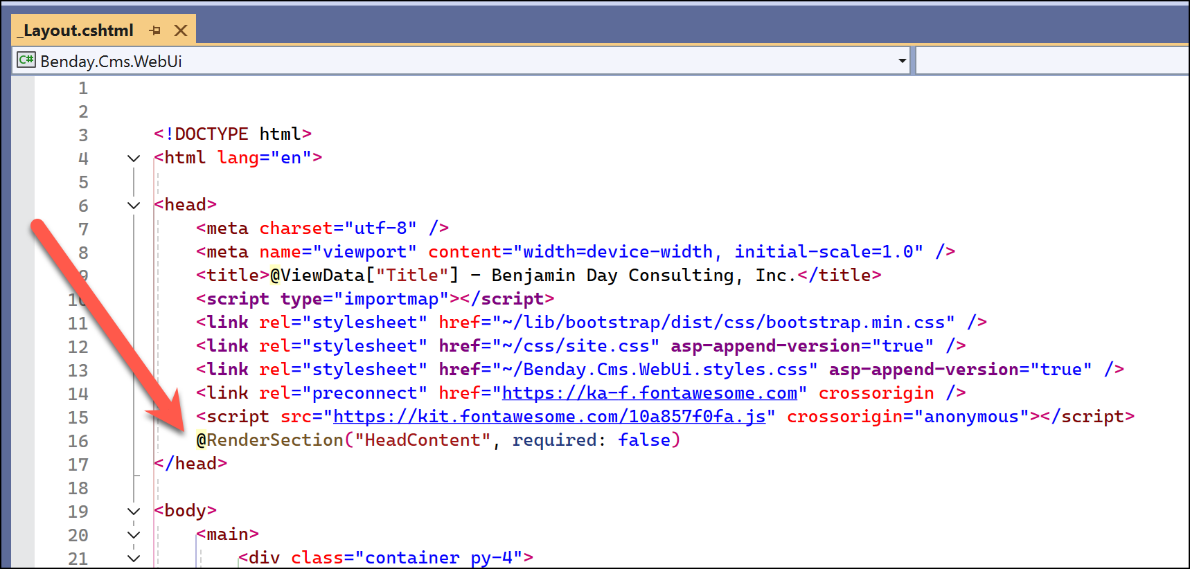Screen dimensions: 1190x569
Task: Click the lang="en" attribute
Action: point(265,158)
